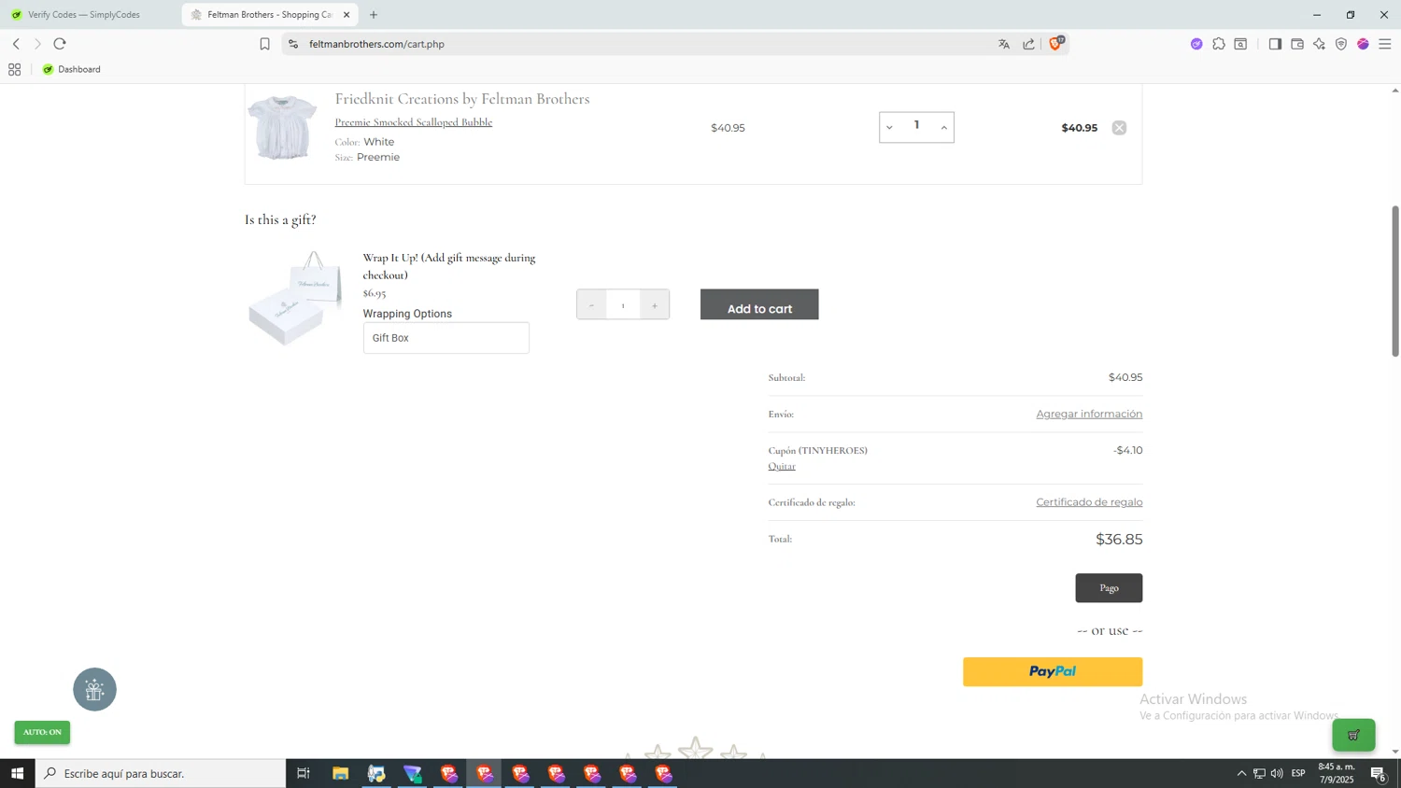Click Agregar información shipping link
Viewport: 1401px width, 788px height.
1089,414
